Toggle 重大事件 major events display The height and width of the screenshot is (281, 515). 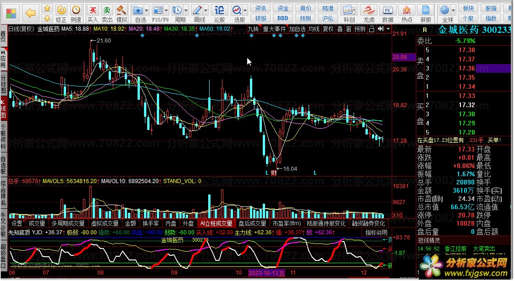pyautogui.click(x=275, y=29)
